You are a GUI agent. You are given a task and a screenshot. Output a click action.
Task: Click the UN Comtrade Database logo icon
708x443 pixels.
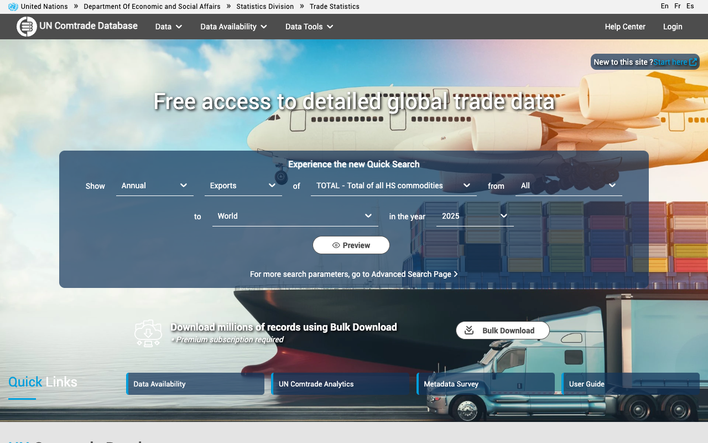(27, 27)
